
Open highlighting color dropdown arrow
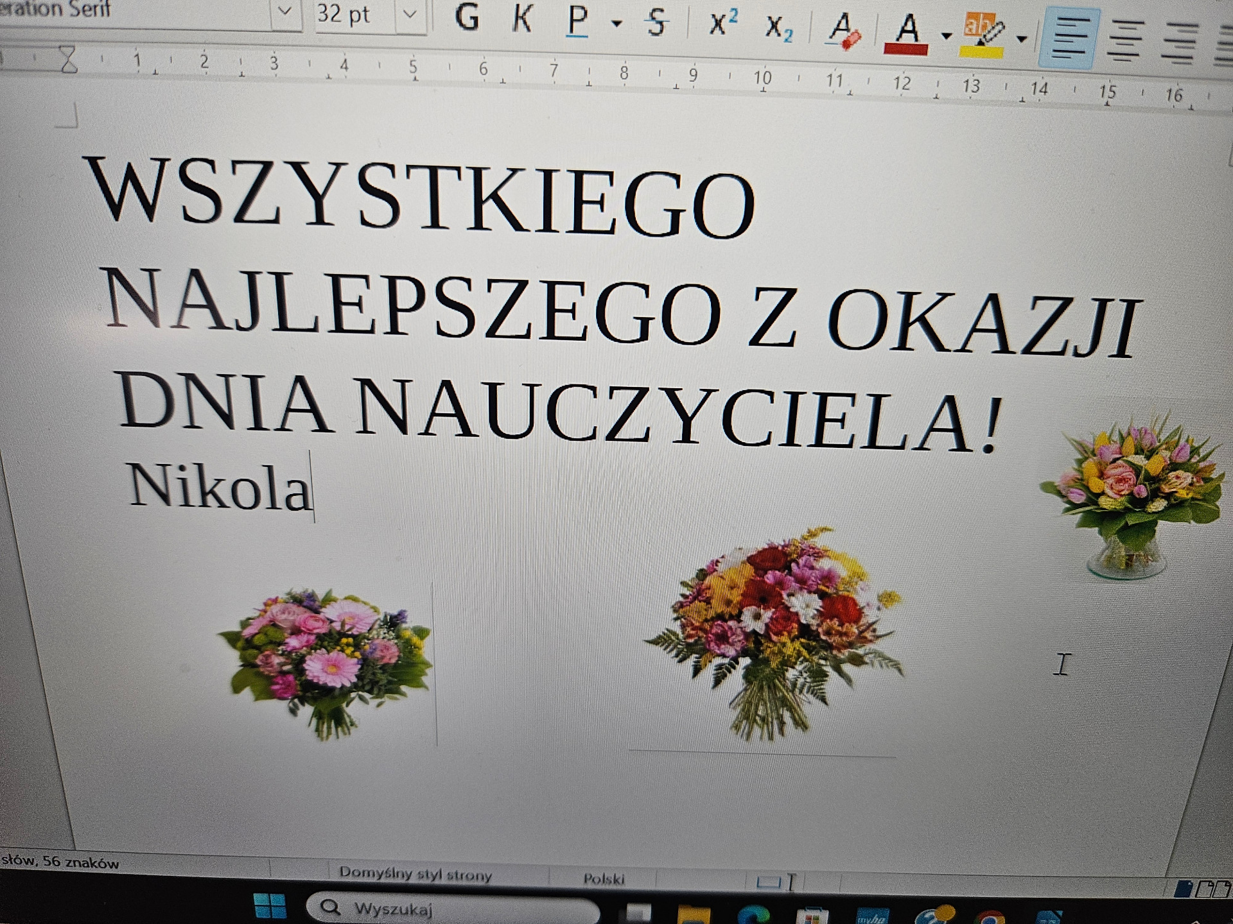click(1022, 39)
